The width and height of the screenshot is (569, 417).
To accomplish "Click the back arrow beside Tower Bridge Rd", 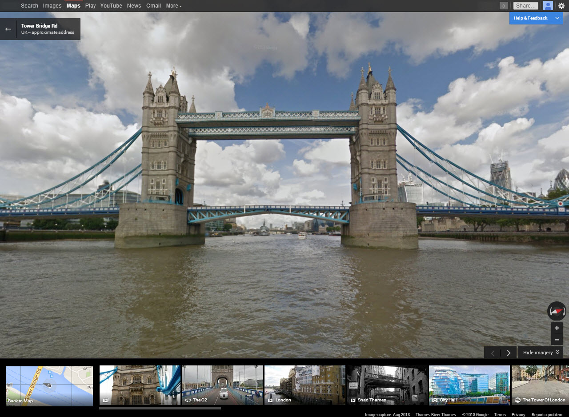I will coord(8,29).
